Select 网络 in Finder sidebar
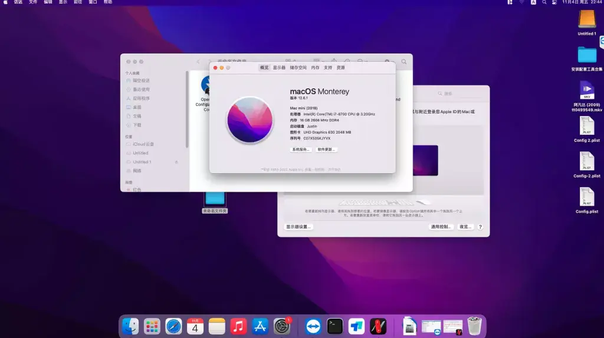Screen dimensions: 604x338 137,171
